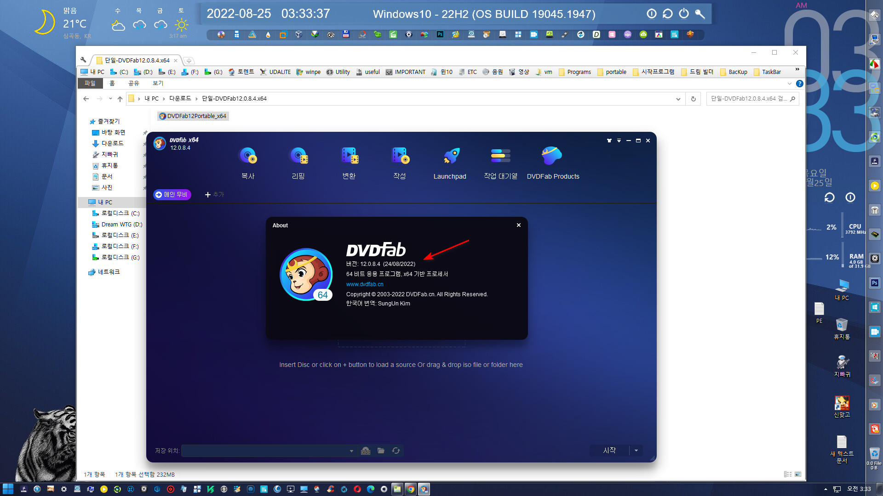883x496 pixels.
Task: Open the Launchpad module
Action: 450,163
